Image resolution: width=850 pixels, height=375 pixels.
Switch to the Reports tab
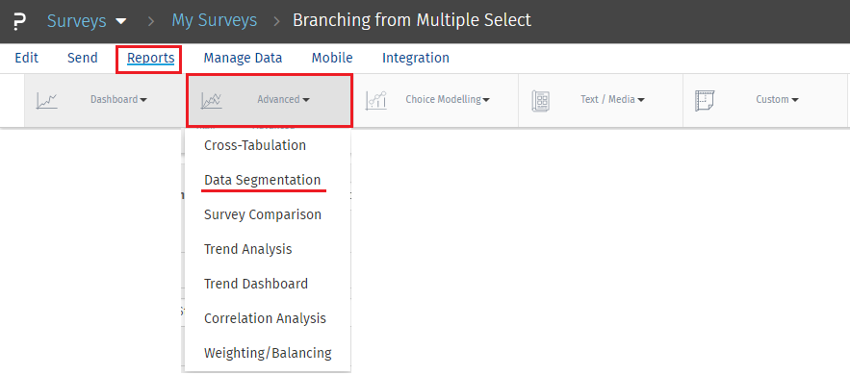(x=151, y=58)
